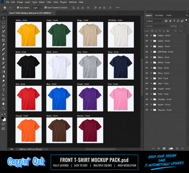189x173 pixels.
Task: Open the Kind filter dropdown
Action: click(154, 21)
